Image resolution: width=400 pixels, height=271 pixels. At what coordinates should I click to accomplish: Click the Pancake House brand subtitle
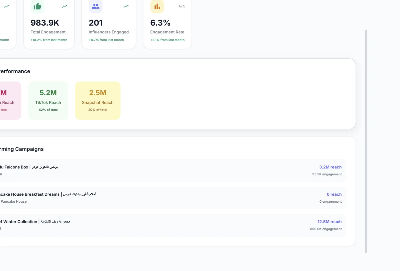coord(13,202)
